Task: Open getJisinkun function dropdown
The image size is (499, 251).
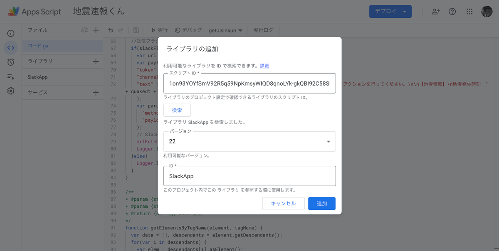Action: [225, 30]
